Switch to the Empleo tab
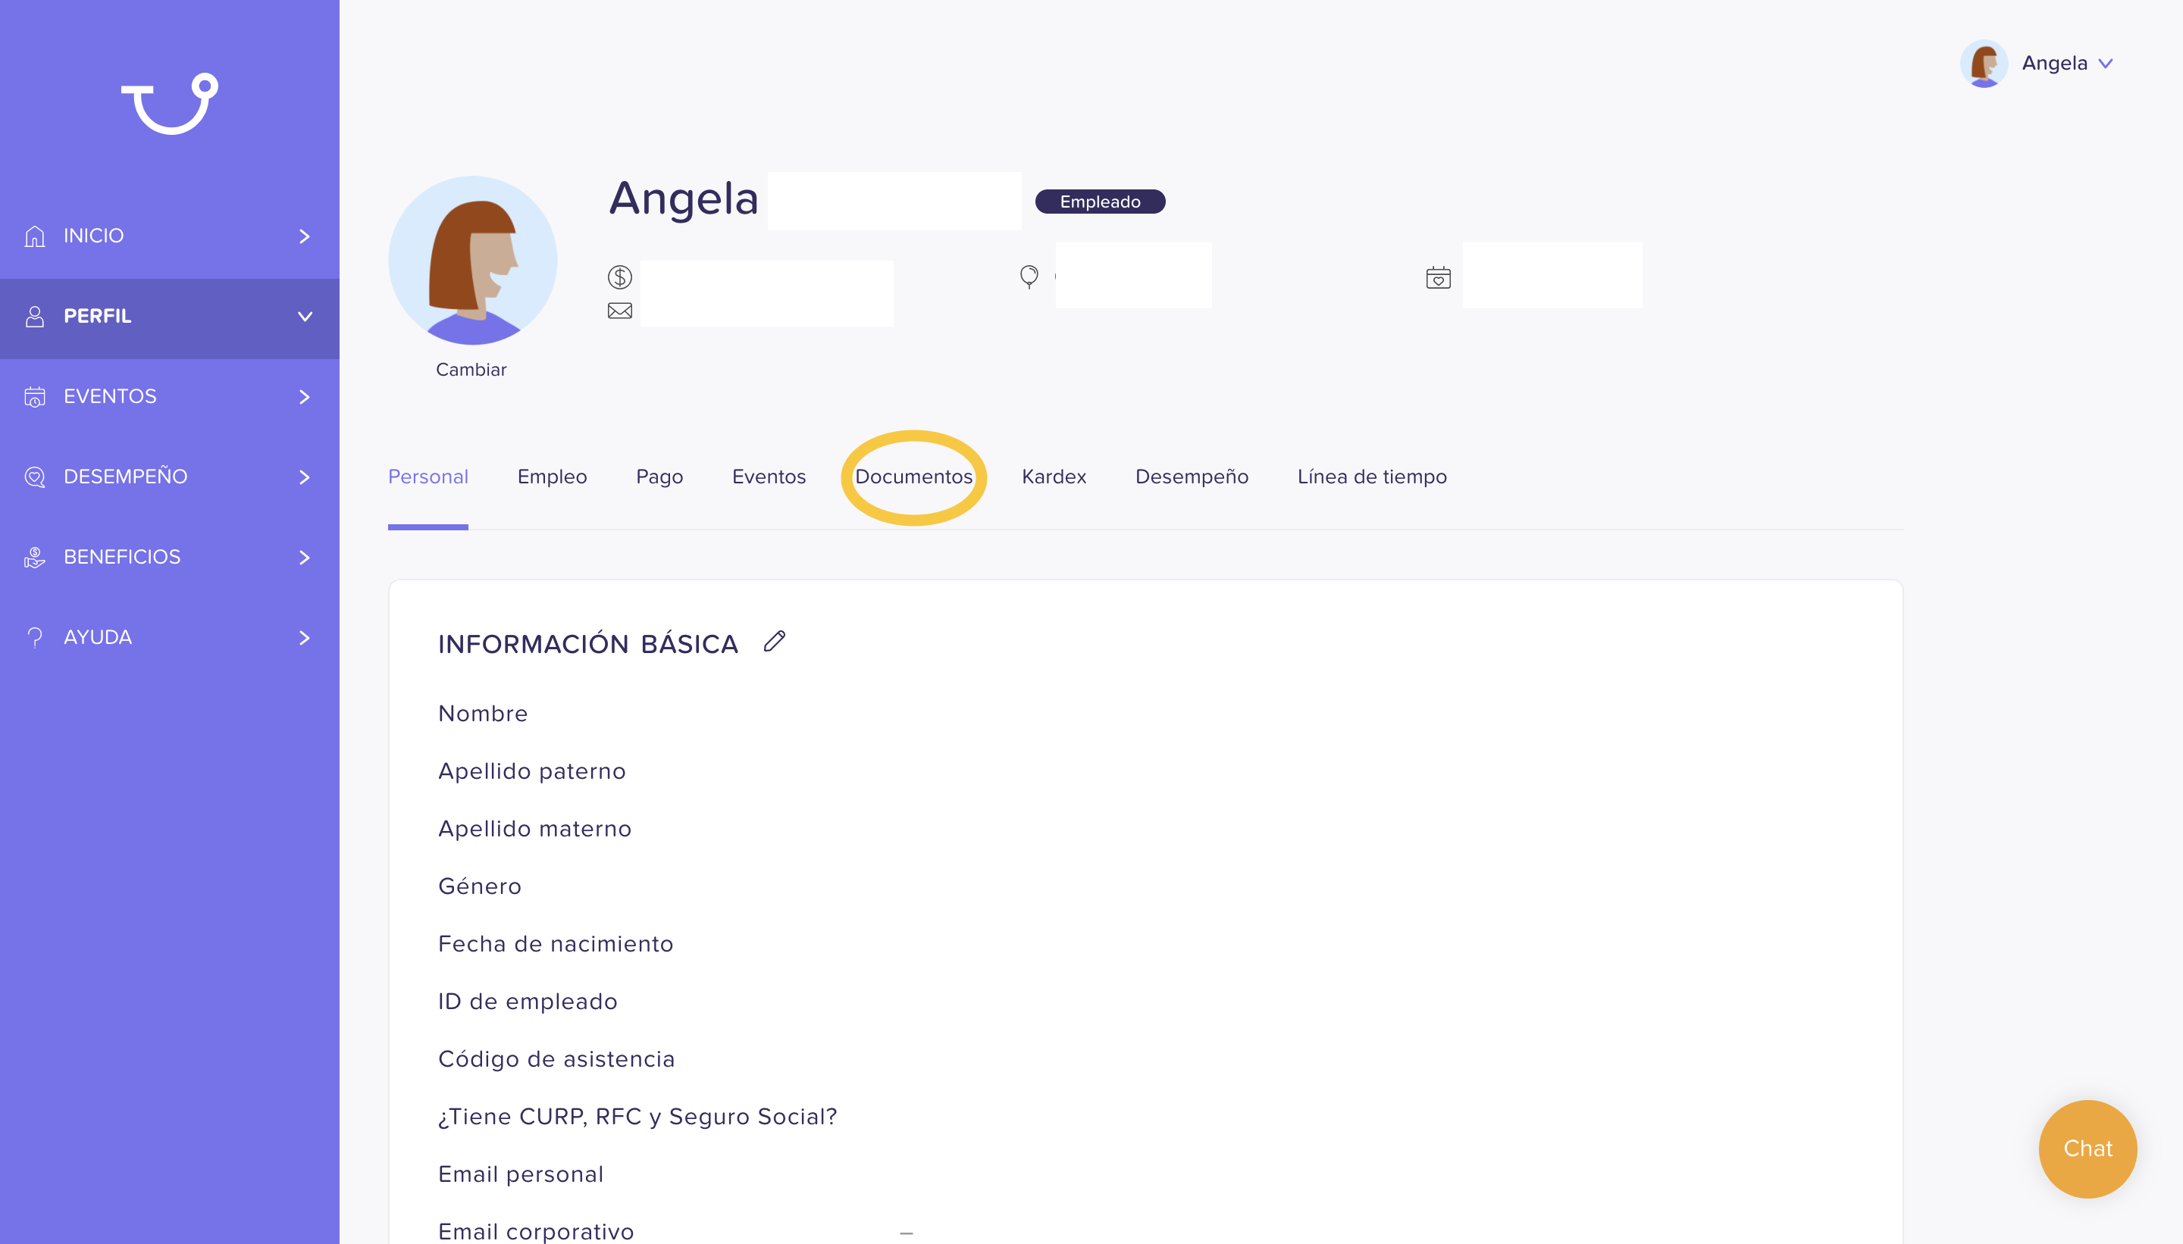Screen dimensions: 2183x1244 [x=552, y=477]
